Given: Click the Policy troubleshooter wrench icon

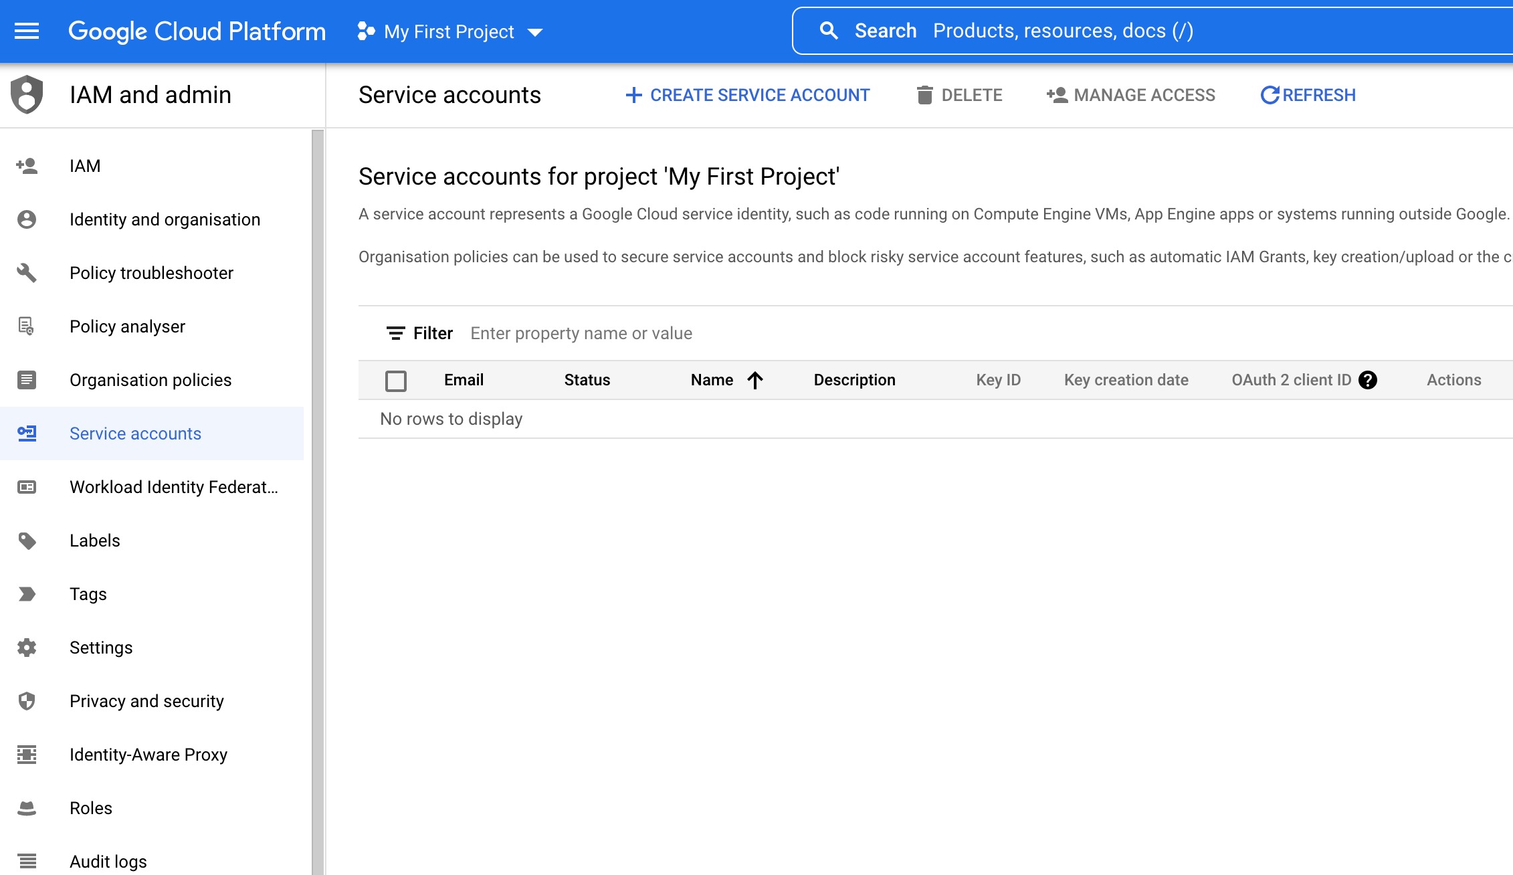Looking at the screenshot, I should coord(27,273).
